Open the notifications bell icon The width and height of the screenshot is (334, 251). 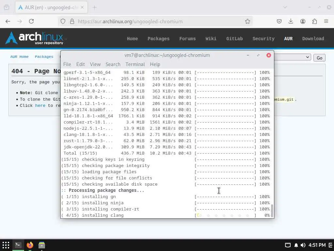[296, 245]
